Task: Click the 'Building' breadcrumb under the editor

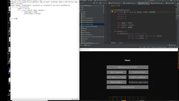Action: pos(113,43)
